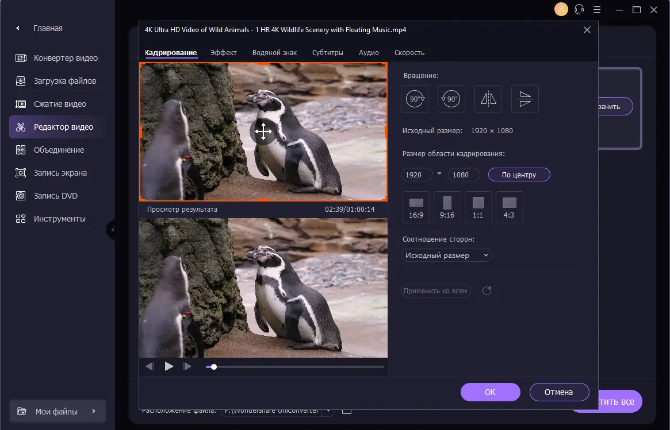Expand the Мои файлы submenu
This screenshot has width=670, height=430.
(93, 411)
